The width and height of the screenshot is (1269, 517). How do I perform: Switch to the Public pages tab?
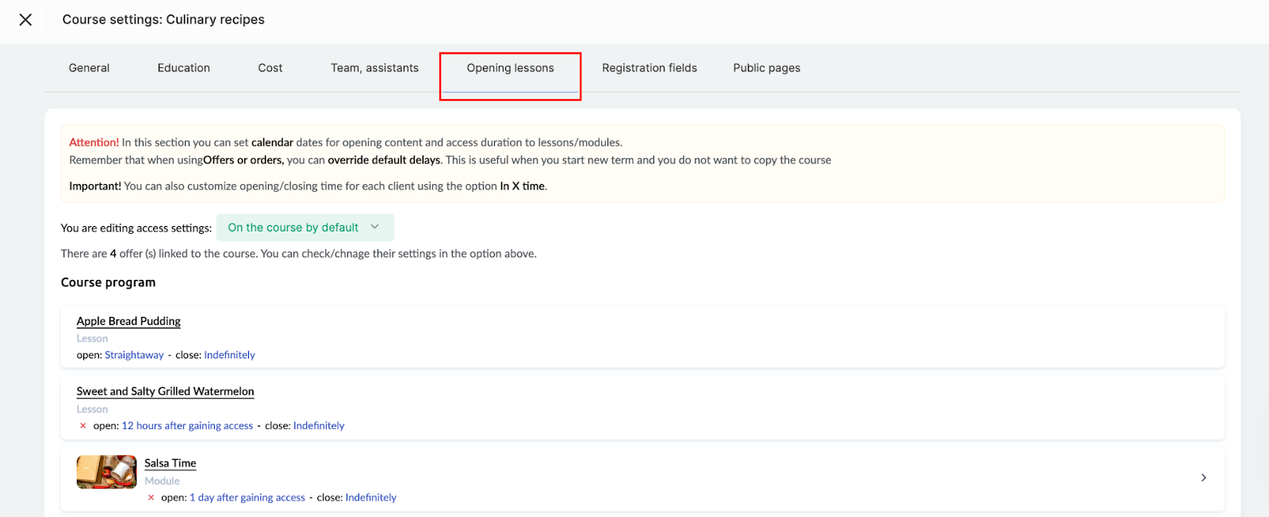766,68
